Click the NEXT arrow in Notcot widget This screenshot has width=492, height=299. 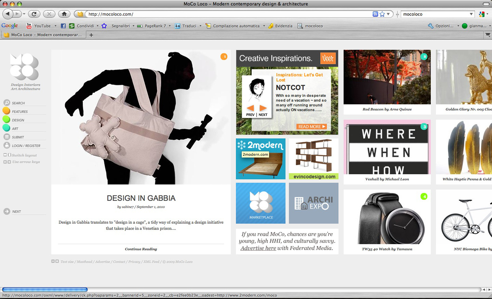pyautogui.click(x=263, y=108)
